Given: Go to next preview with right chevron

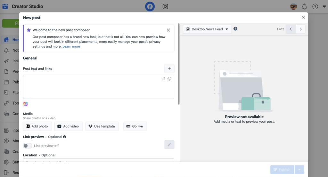Looking at the screenshot, I should point(300,29).
